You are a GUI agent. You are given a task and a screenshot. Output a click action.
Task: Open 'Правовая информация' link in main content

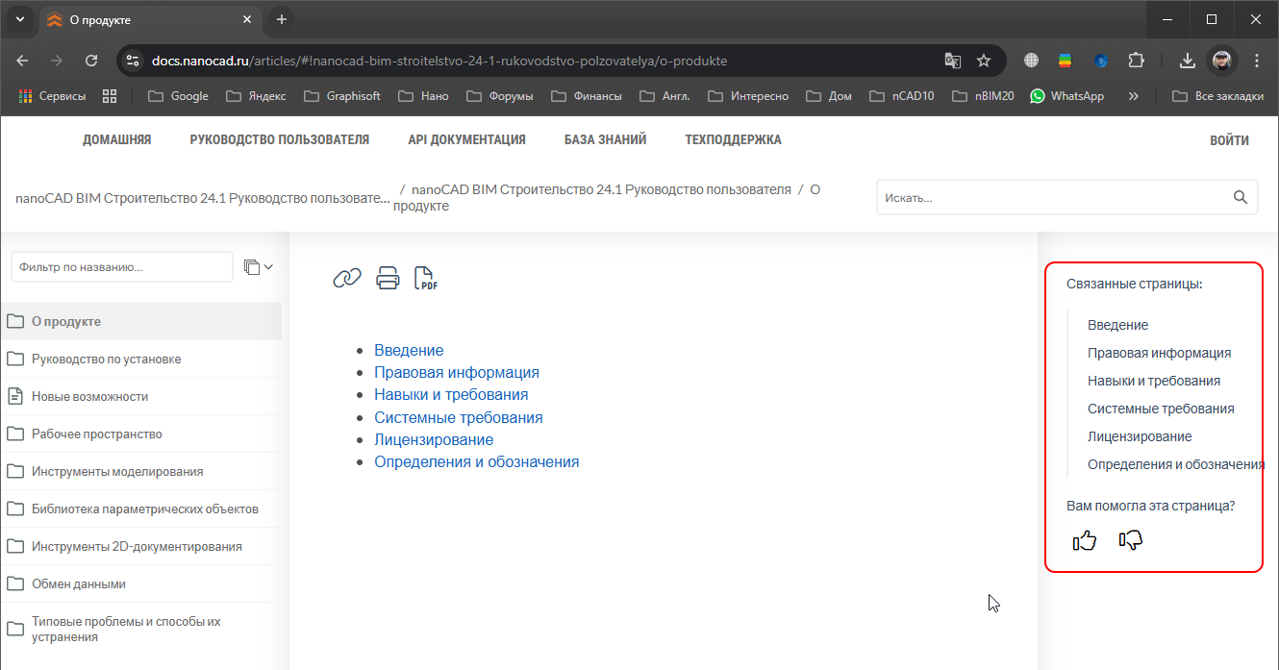click(x=457, y=372)
